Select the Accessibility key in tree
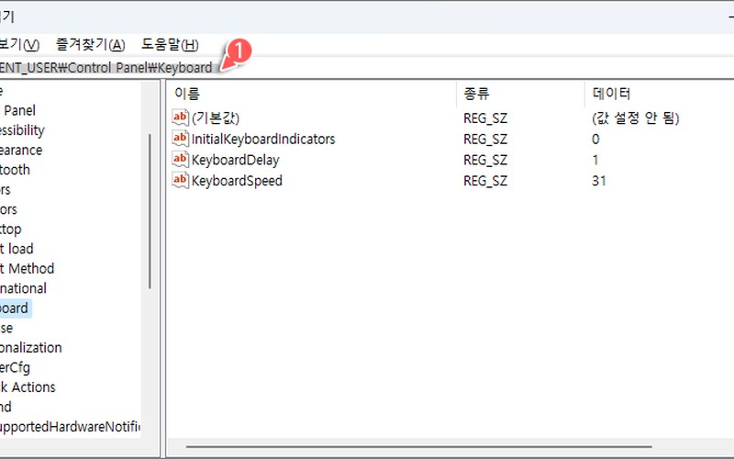The image size is (734, 459). pos(22,130)
